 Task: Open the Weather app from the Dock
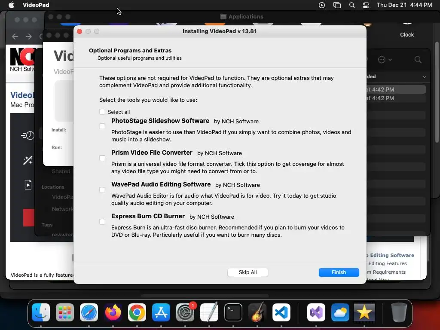point(340,312)
